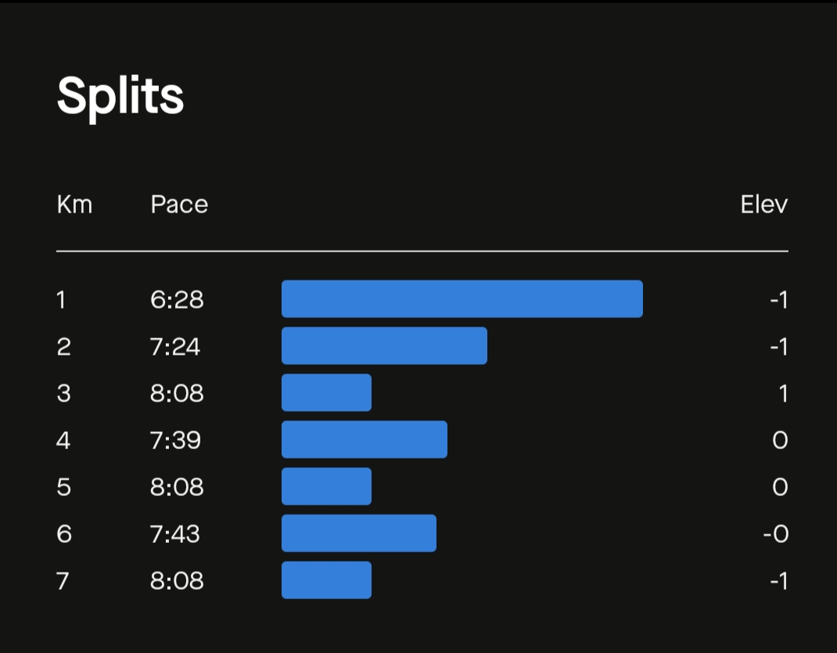Select the 7:24 pace value

coord(175,347)
